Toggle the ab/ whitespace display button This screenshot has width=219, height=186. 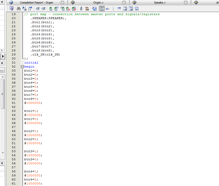108,9
